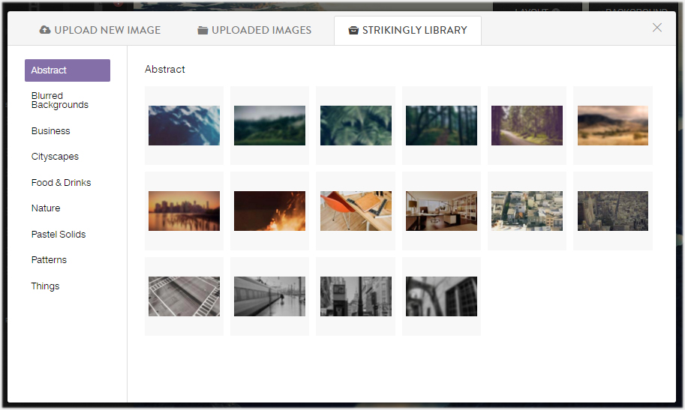Open the Blurred Backgrounds category
The width and height of the screenshot is (685, 410).
pos(60,100)
